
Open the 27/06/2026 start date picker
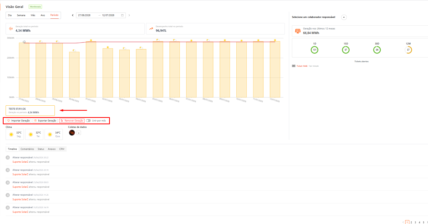(84, 15)
